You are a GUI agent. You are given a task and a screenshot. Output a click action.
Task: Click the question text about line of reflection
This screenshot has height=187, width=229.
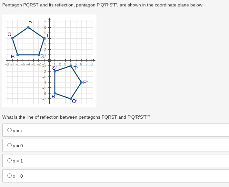(x=76, y=117)
